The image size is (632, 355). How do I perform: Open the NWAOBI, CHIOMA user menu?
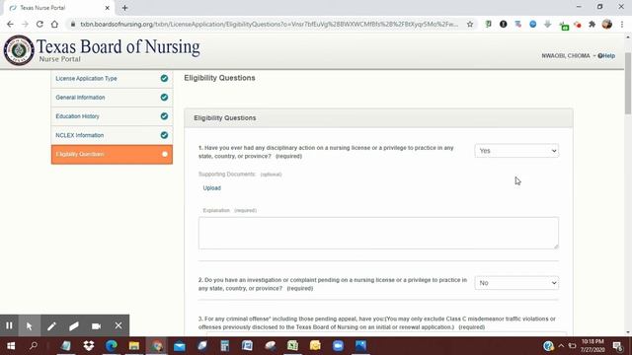tap(569, 56)
